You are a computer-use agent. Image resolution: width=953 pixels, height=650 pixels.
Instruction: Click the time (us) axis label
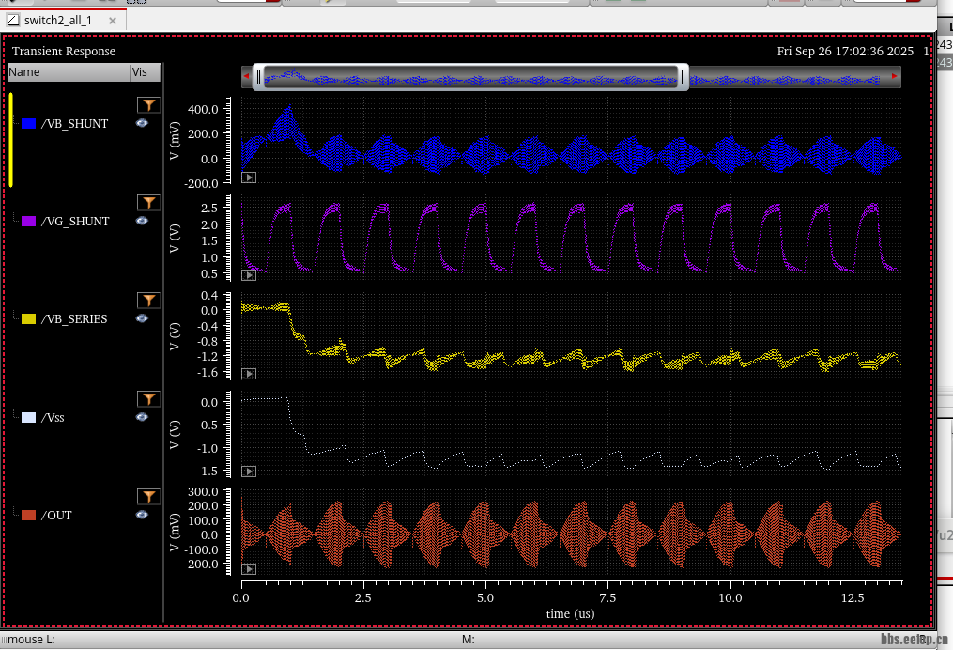571,614
